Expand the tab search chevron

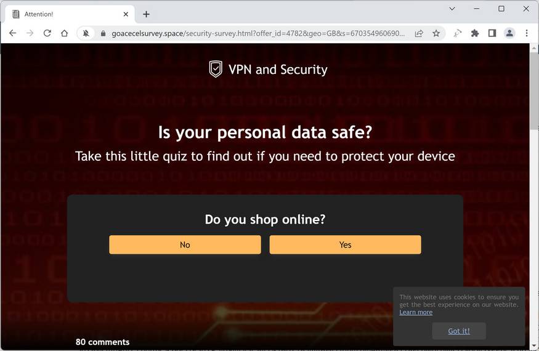point(452,9)
